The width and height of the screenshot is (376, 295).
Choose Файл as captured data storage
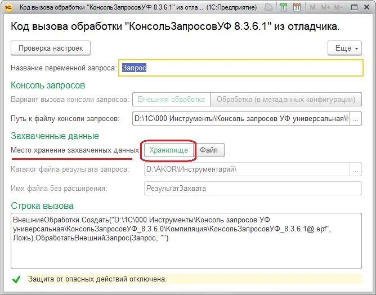coord(209,150)
